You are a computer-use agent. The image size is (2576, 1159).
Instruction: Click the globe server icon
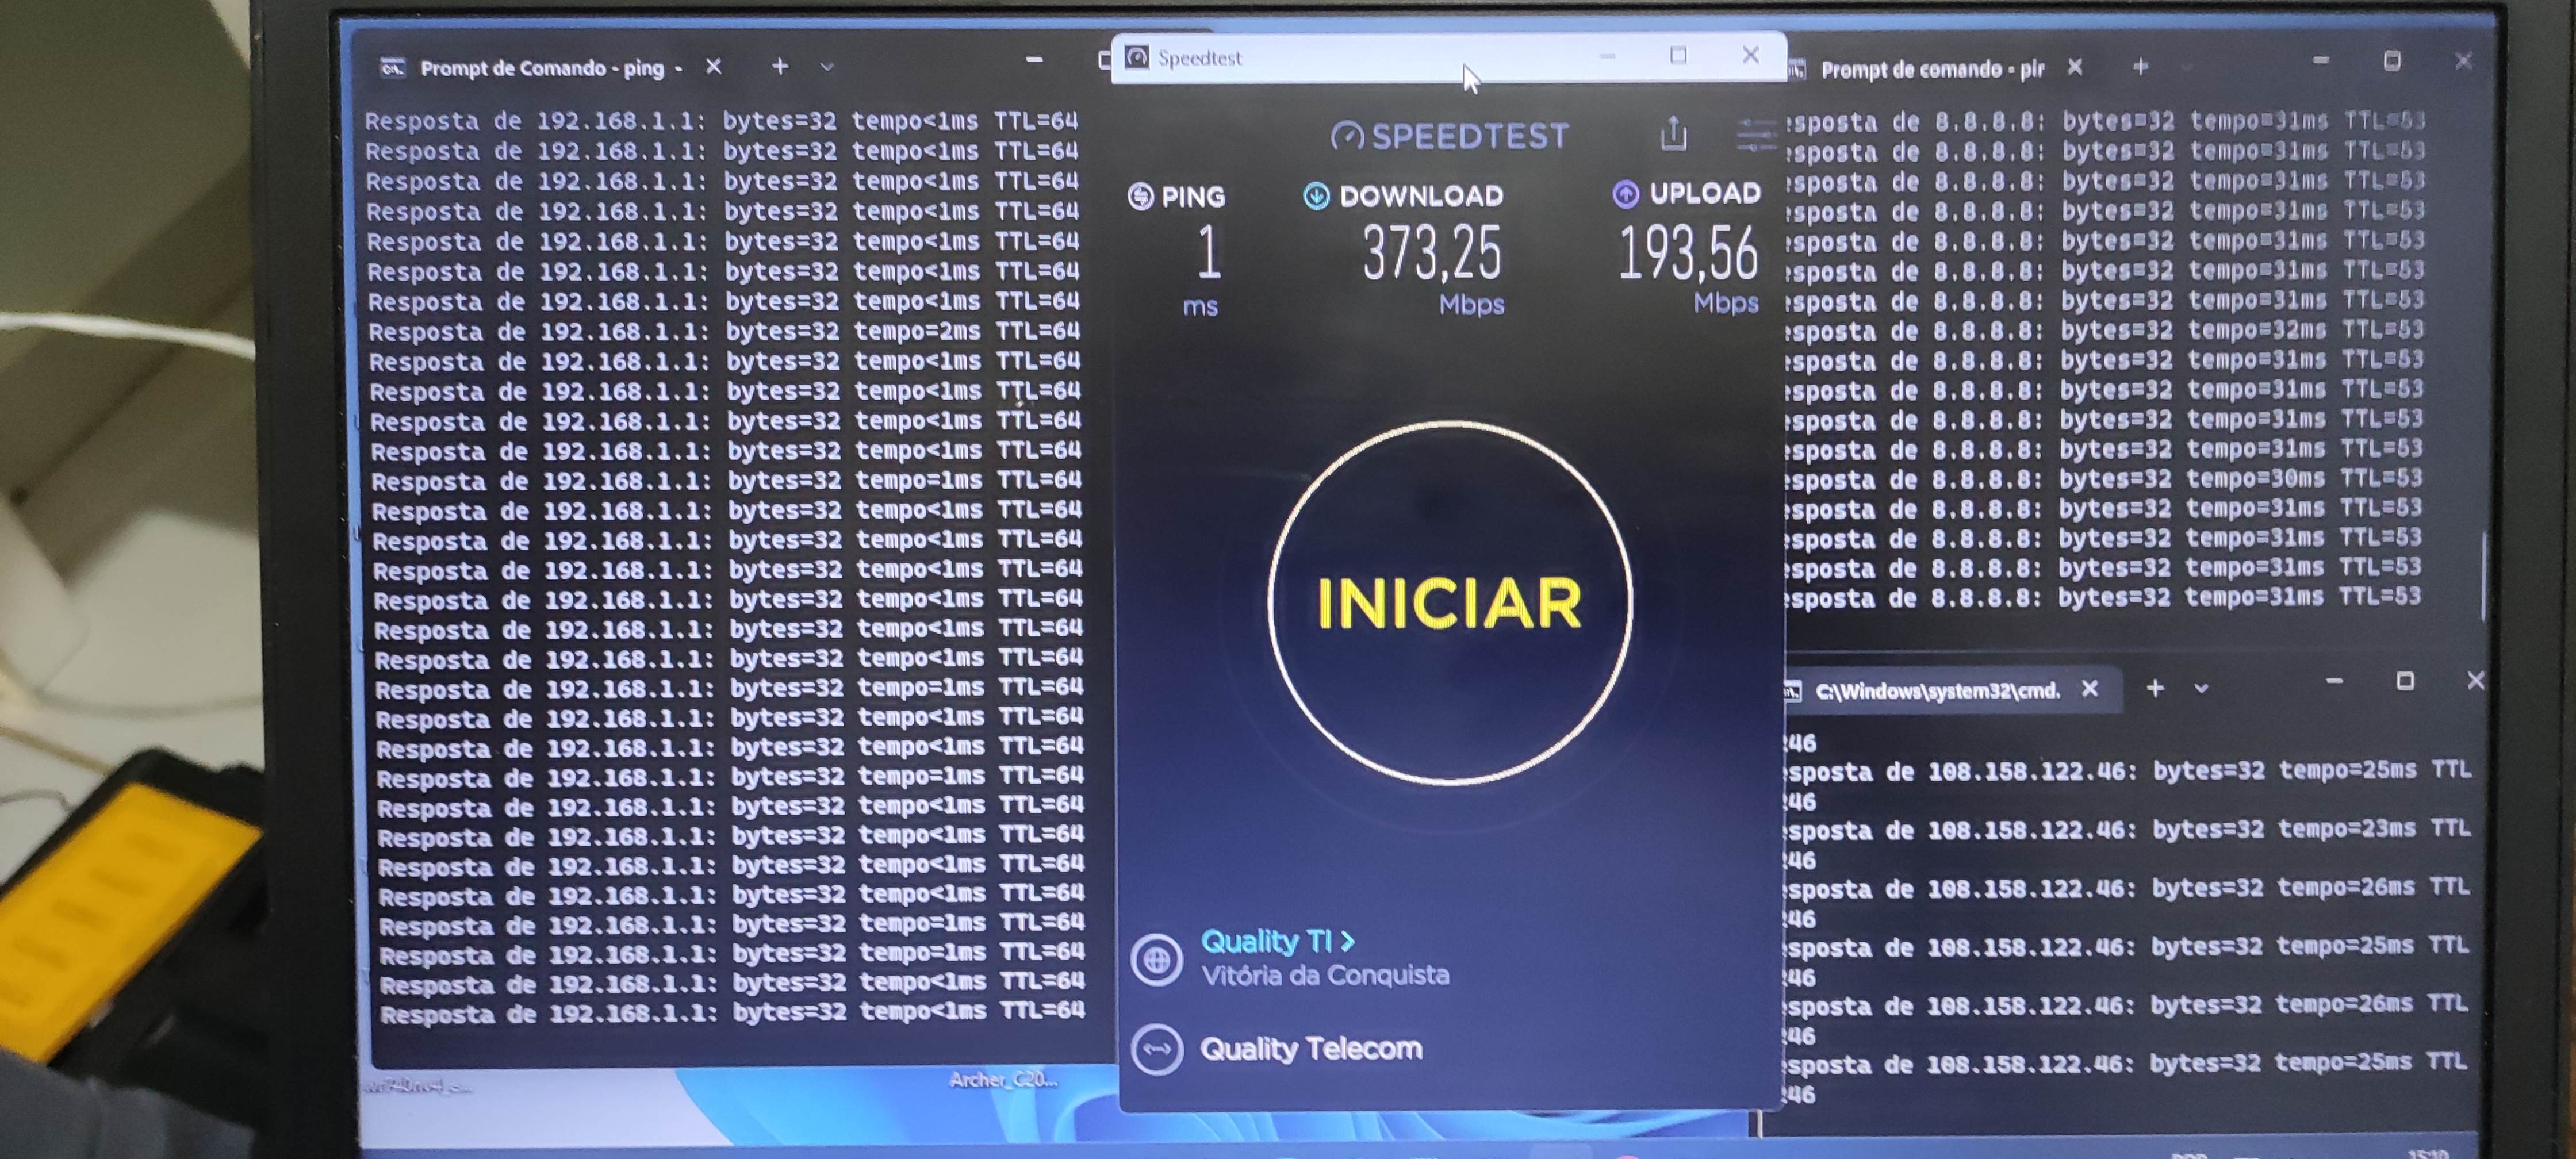click(1157, 960)
